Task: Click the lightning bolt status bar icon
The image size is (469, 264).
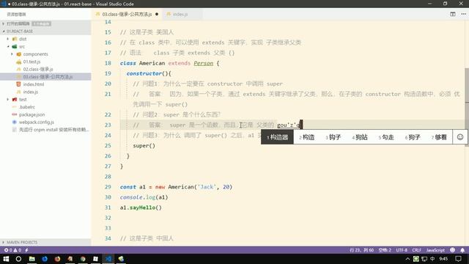Action: pyautogui.click(x=26, y=250)
